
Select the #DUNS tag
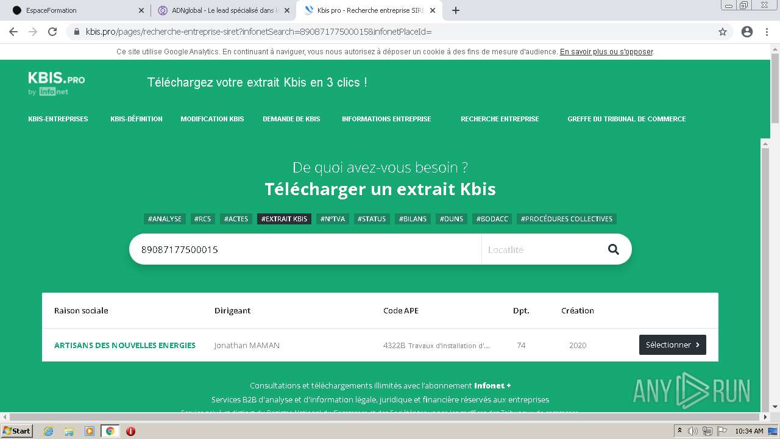point(452,219)
